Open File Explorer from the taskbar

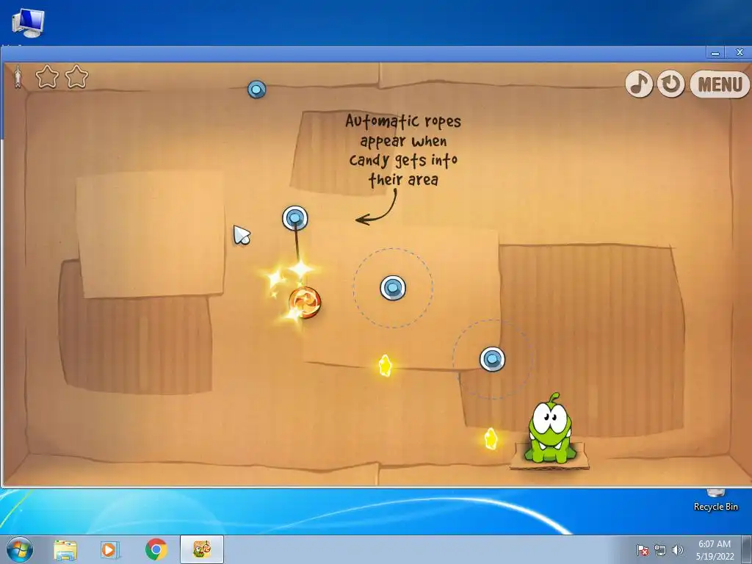[65, 549]
